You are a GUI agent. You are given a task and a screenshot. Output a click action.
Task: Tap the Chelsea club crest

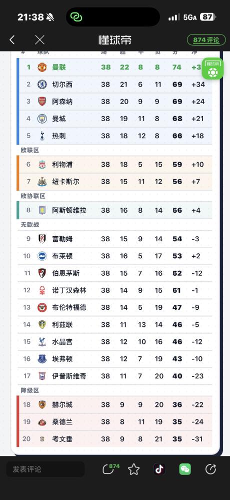coord(42,85)
